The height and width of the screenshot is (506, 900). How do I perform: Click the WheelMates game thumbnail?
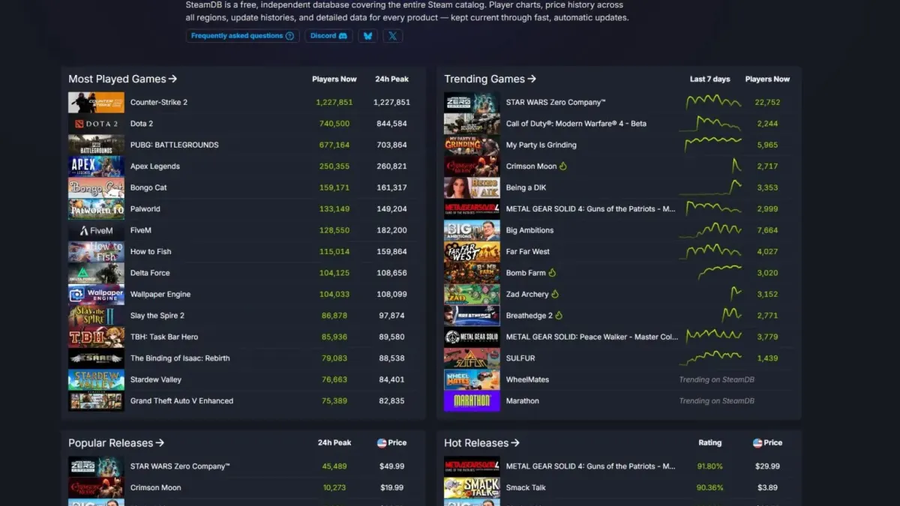coord(472,380)
